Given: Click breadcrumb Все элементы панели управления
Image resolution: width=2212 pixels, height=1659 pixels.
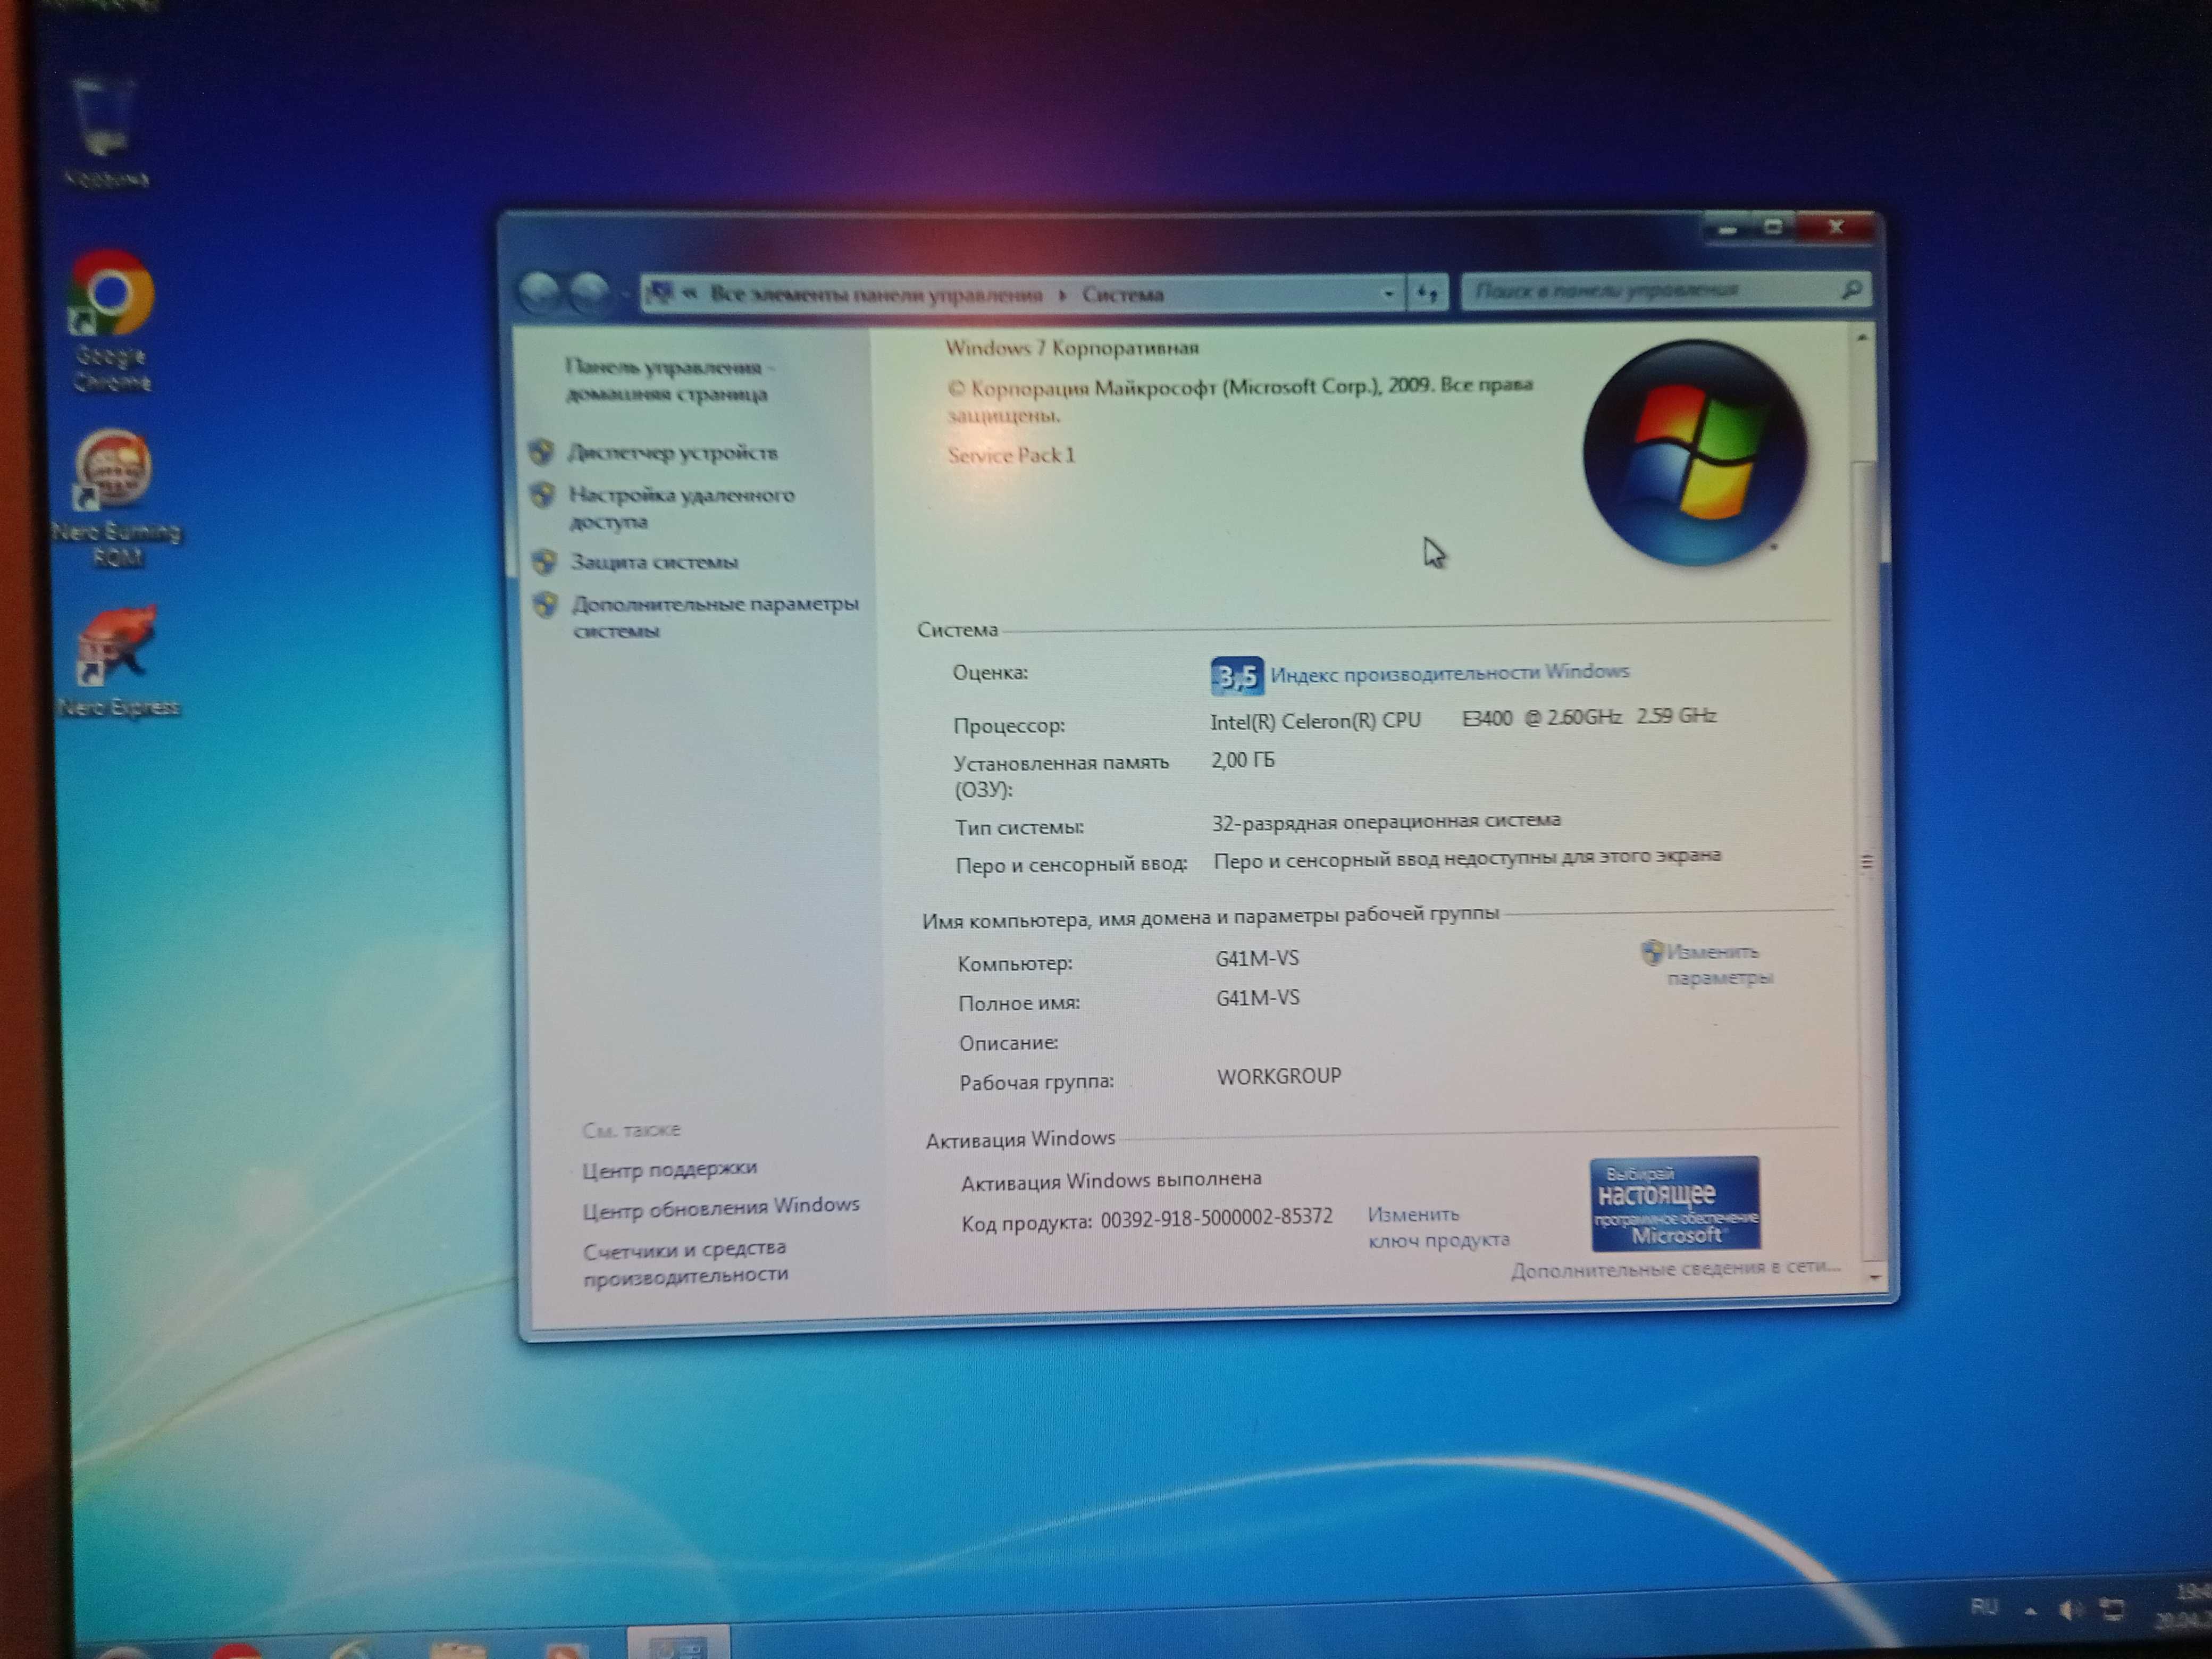Looking at the screenshot, I should [x=876, y=295].
